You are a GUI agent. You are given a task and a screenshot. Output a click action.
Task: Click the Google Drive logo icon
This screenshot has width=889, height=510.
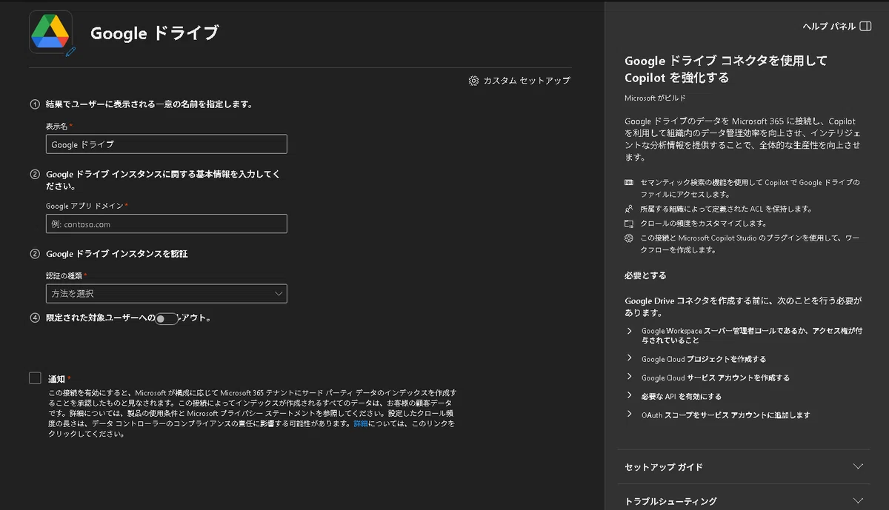[x=50, y=32]
